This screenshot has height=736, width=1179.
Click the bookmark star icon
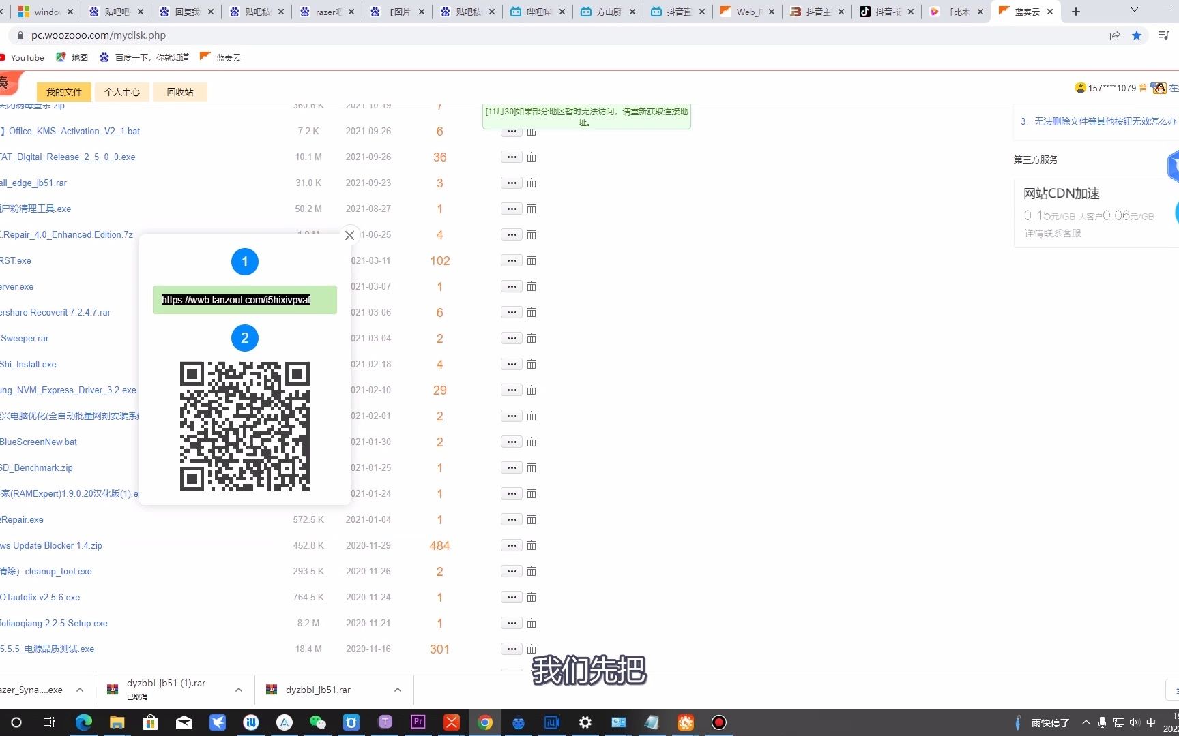click(x=1137, y=35)
